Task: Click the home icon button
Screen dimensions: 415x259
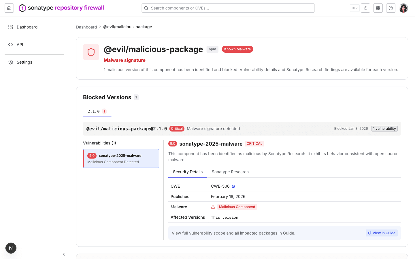Action: (x=9, y=8)
